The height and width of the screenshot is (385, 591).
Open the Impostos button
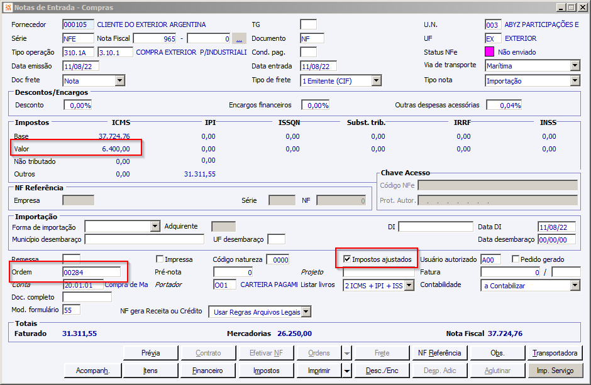266,371
